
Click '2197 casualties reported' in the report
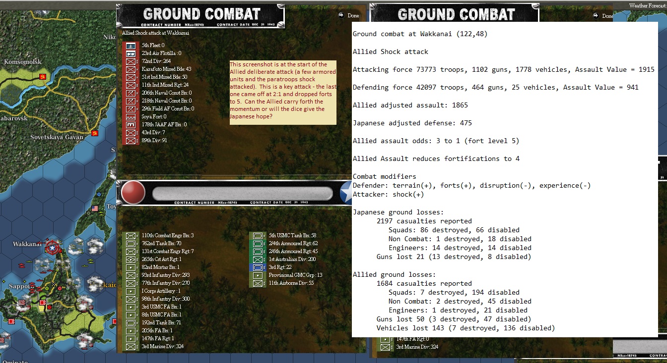coord(424,221)
